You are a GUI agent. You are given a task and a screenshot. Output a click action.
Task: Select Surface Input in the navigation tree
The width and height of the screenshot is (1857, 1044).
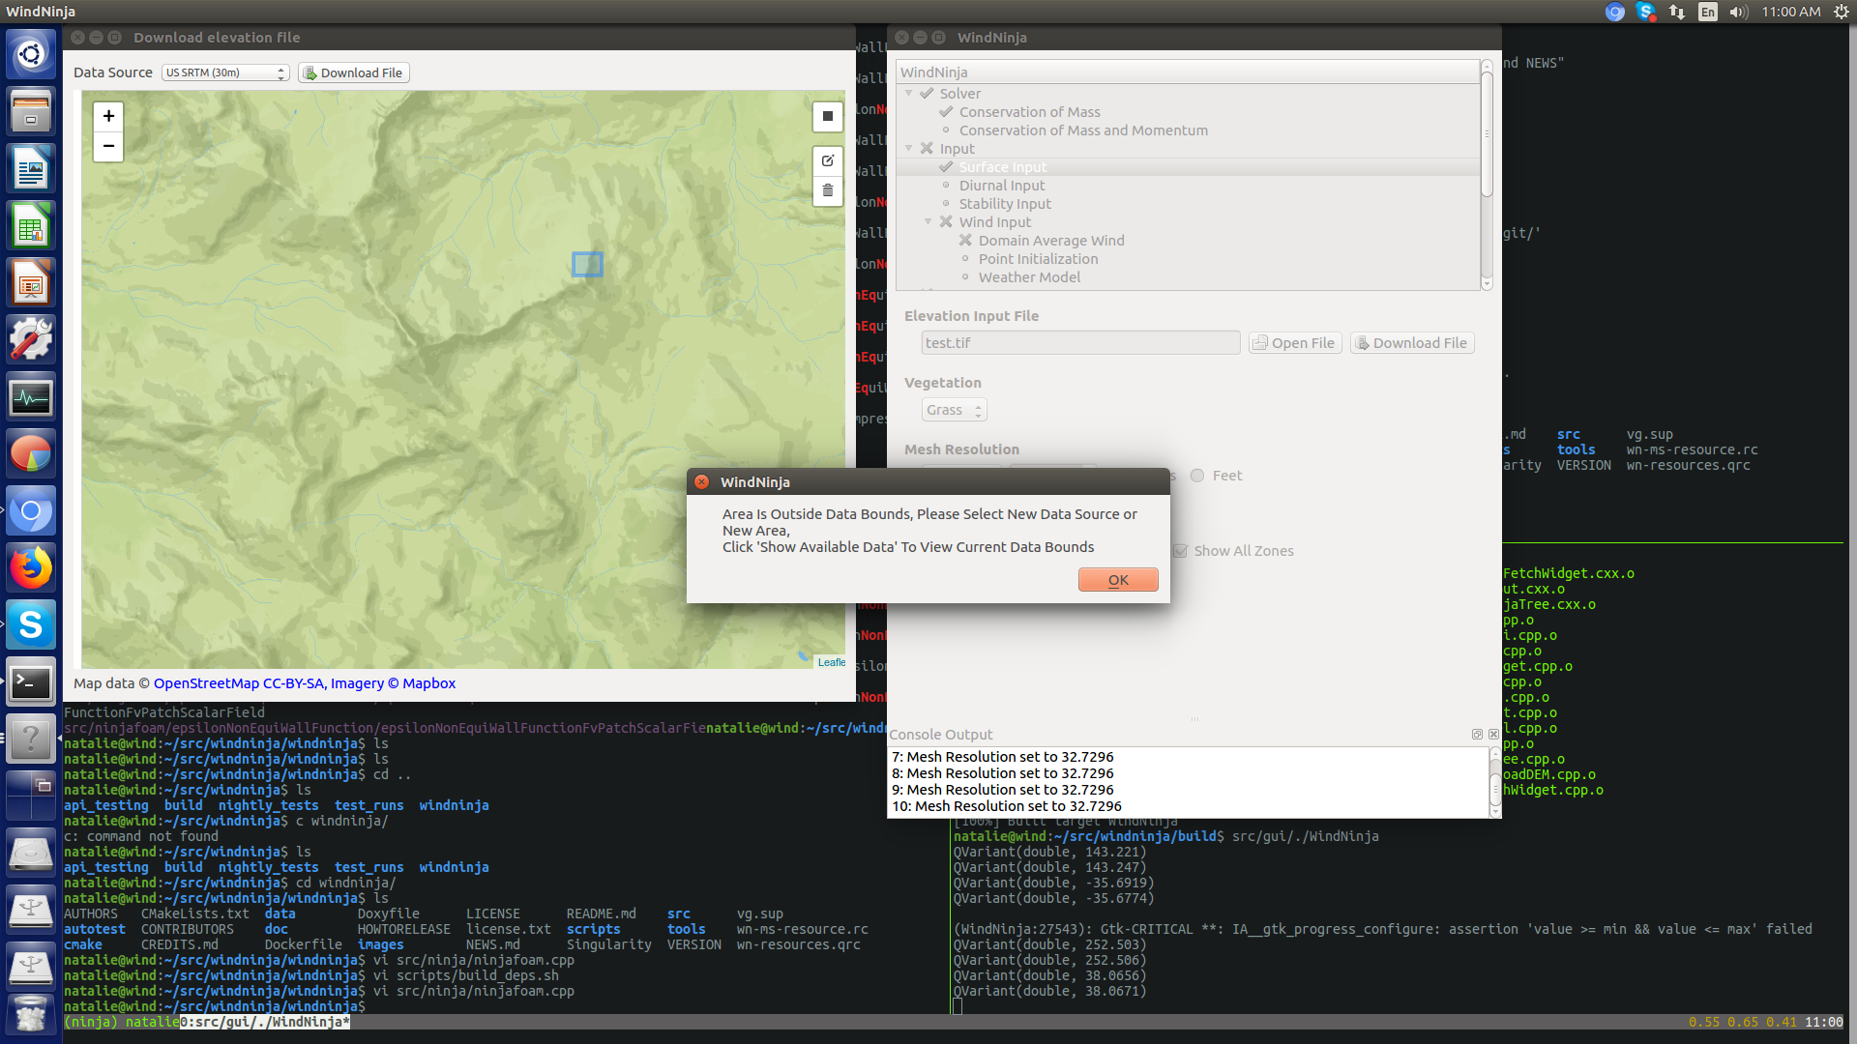point(1003,166)
